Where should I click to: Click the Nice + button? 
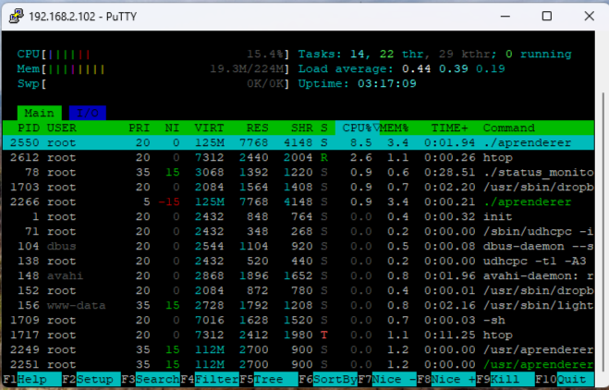tap(453, 379)
